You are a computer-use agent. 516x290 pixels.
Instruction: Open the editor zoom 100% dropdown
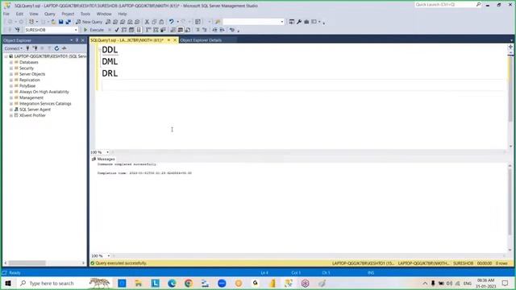click(107, 152)
